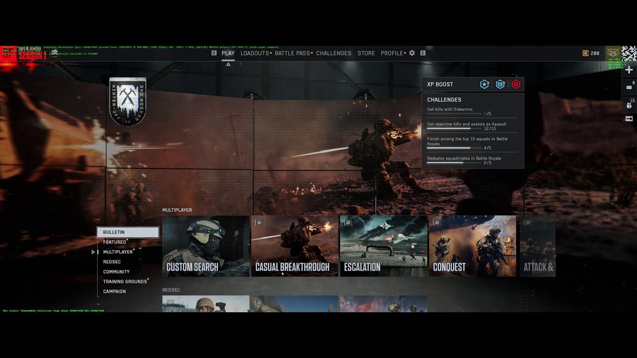Open the friends list icon showing 15
Screen dimensions: 637x358
pyautogui.click(x=629, y=104)
